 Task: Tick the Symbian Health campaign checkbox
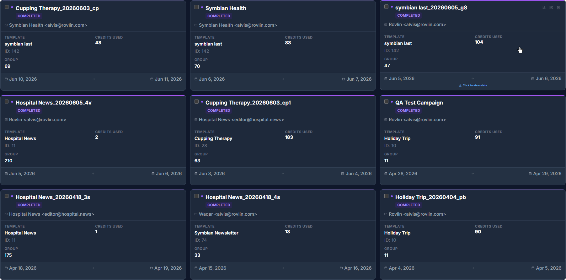196,7
